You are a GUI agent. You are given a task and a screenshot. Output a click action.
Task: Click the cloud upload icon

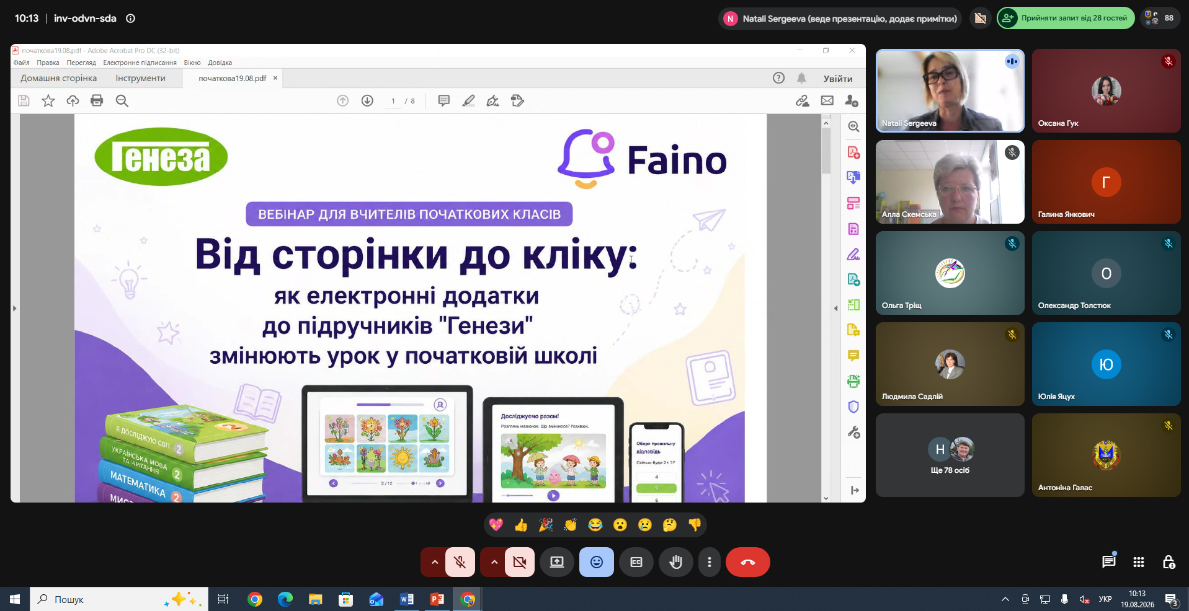[x=73, y=100]
